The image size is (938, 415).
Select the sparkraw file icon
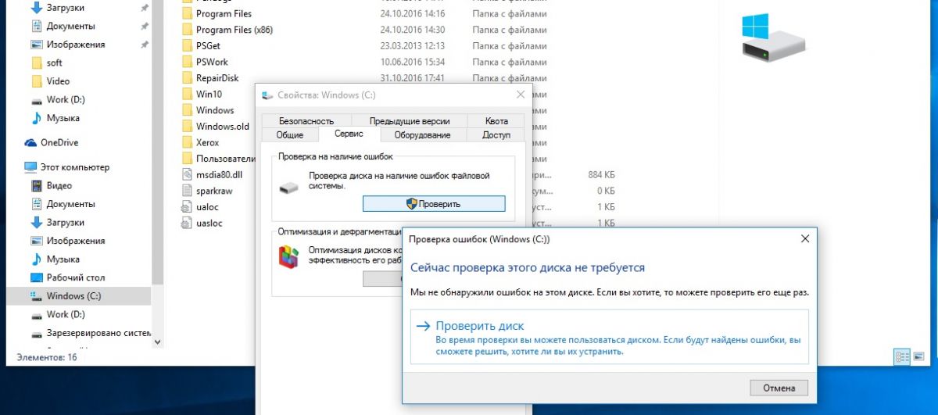(x=187, y=191)
